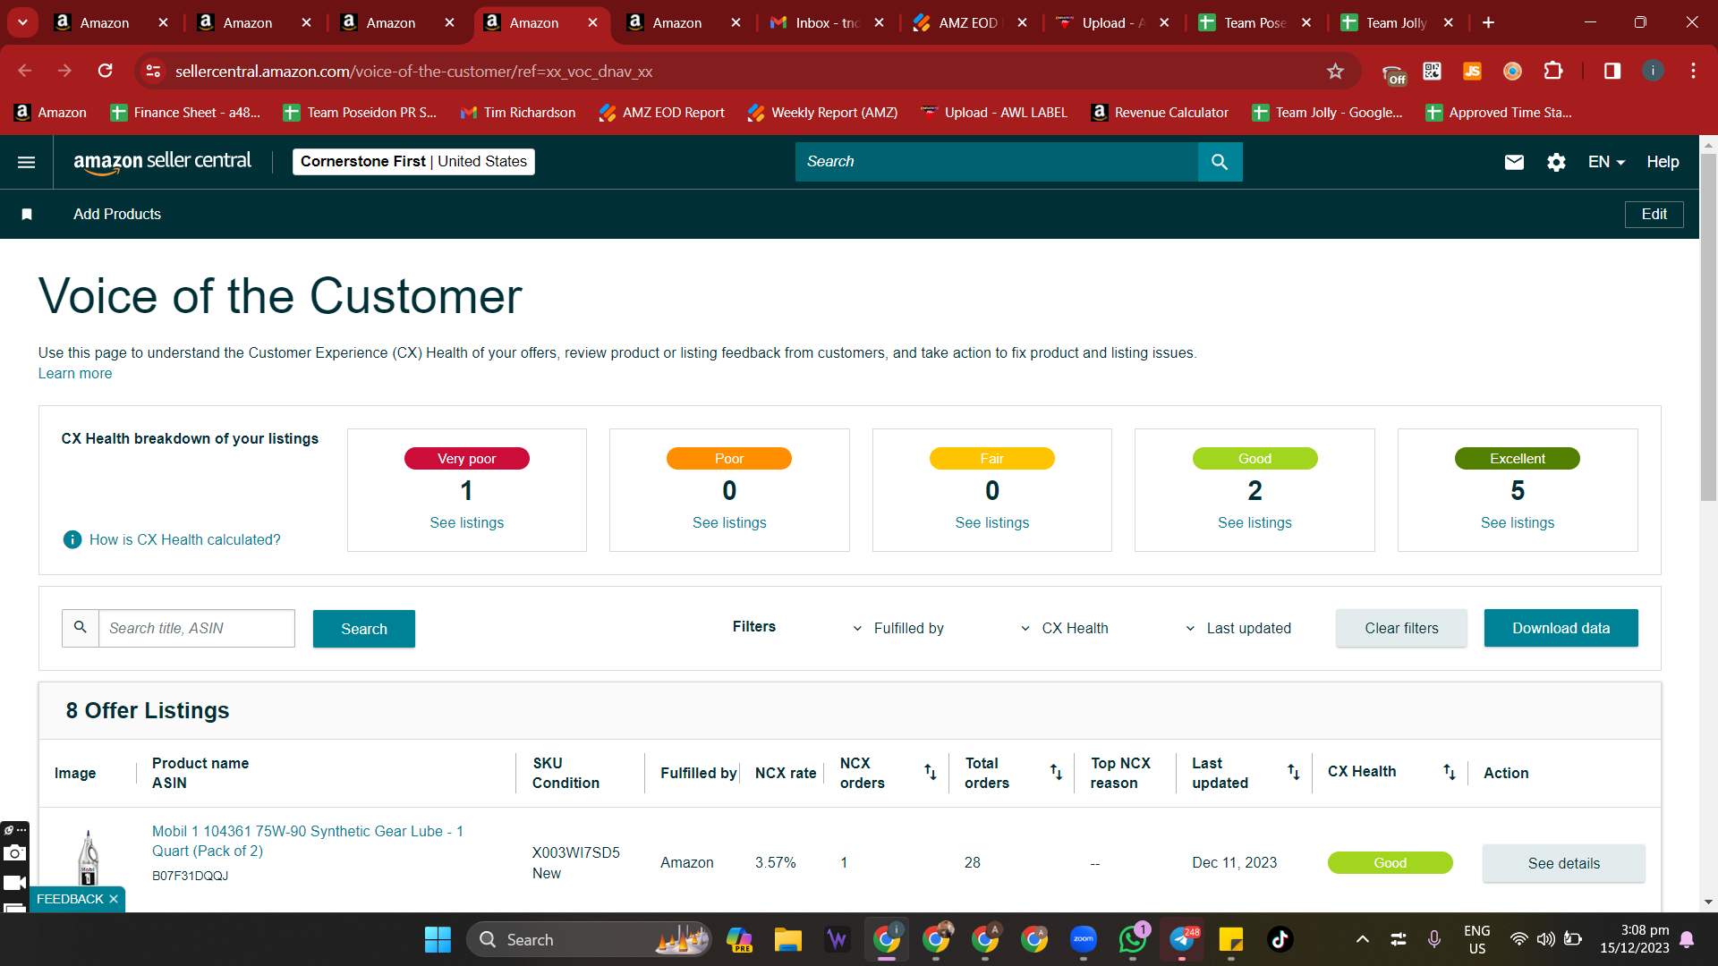
Task: Sort by Last updated column arrows
Action: coord(1294,772)
